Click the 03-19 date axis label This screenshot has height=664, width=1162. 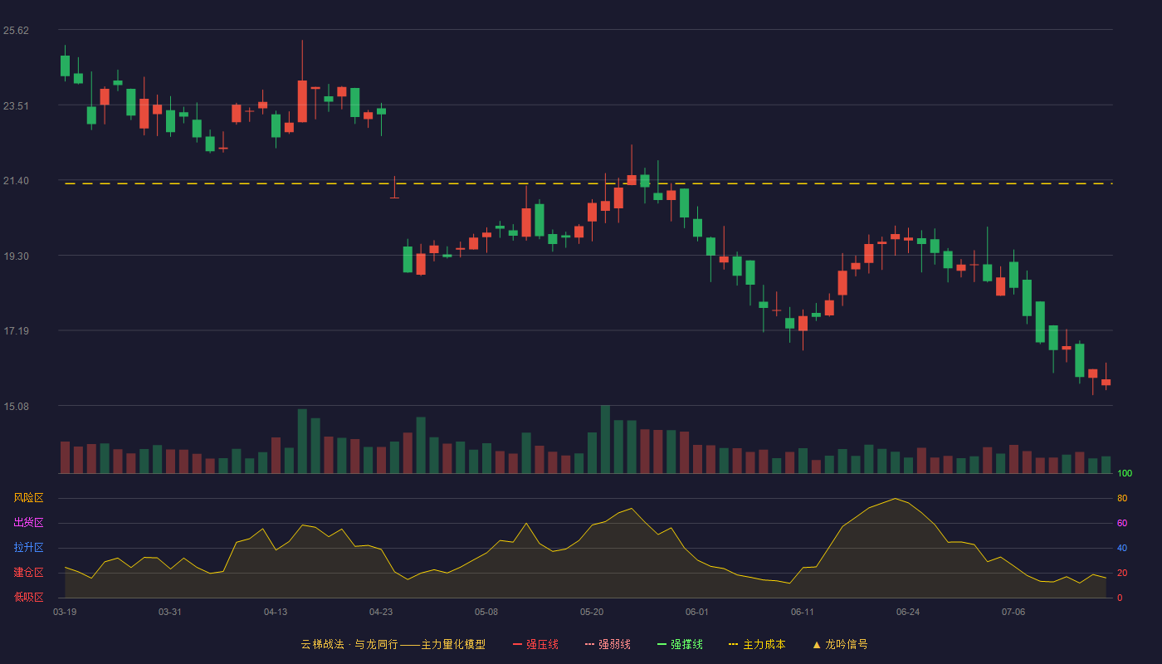pos(65,612)
